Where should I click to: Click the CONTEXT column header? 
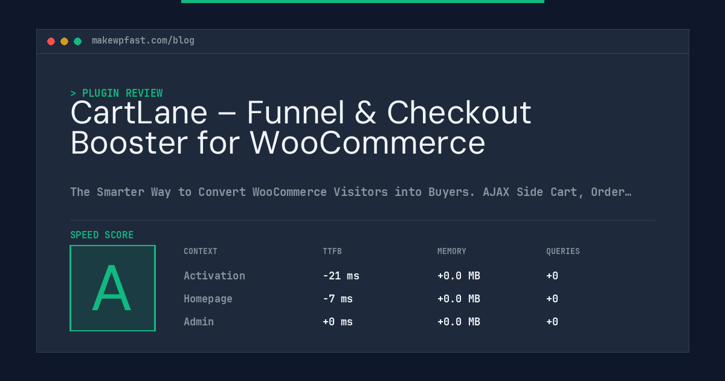[x=201, y=251]
